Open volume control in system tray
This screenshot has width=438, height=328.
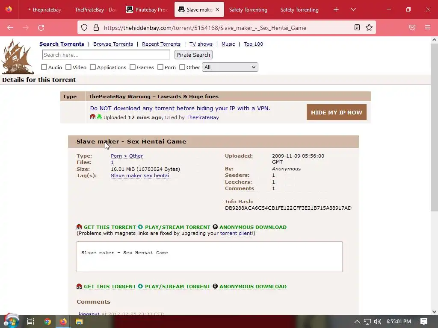[377, 322]
